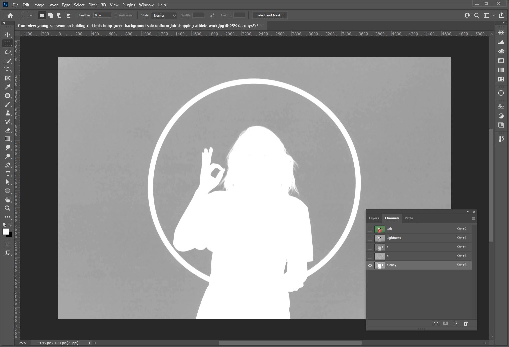
Task: Show the 'b' channel
Action: 370,256
